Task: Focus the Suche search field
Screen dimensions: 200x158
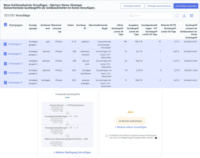Action: click(x=151, y=16)
